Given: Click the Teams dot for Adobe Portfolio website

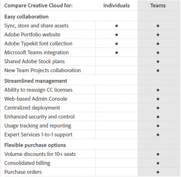Looking at the screenshot, I should pos(158,35).
